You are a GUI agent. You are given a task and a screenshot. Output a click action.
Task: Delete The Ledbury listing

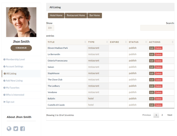(x=159, y=86)
